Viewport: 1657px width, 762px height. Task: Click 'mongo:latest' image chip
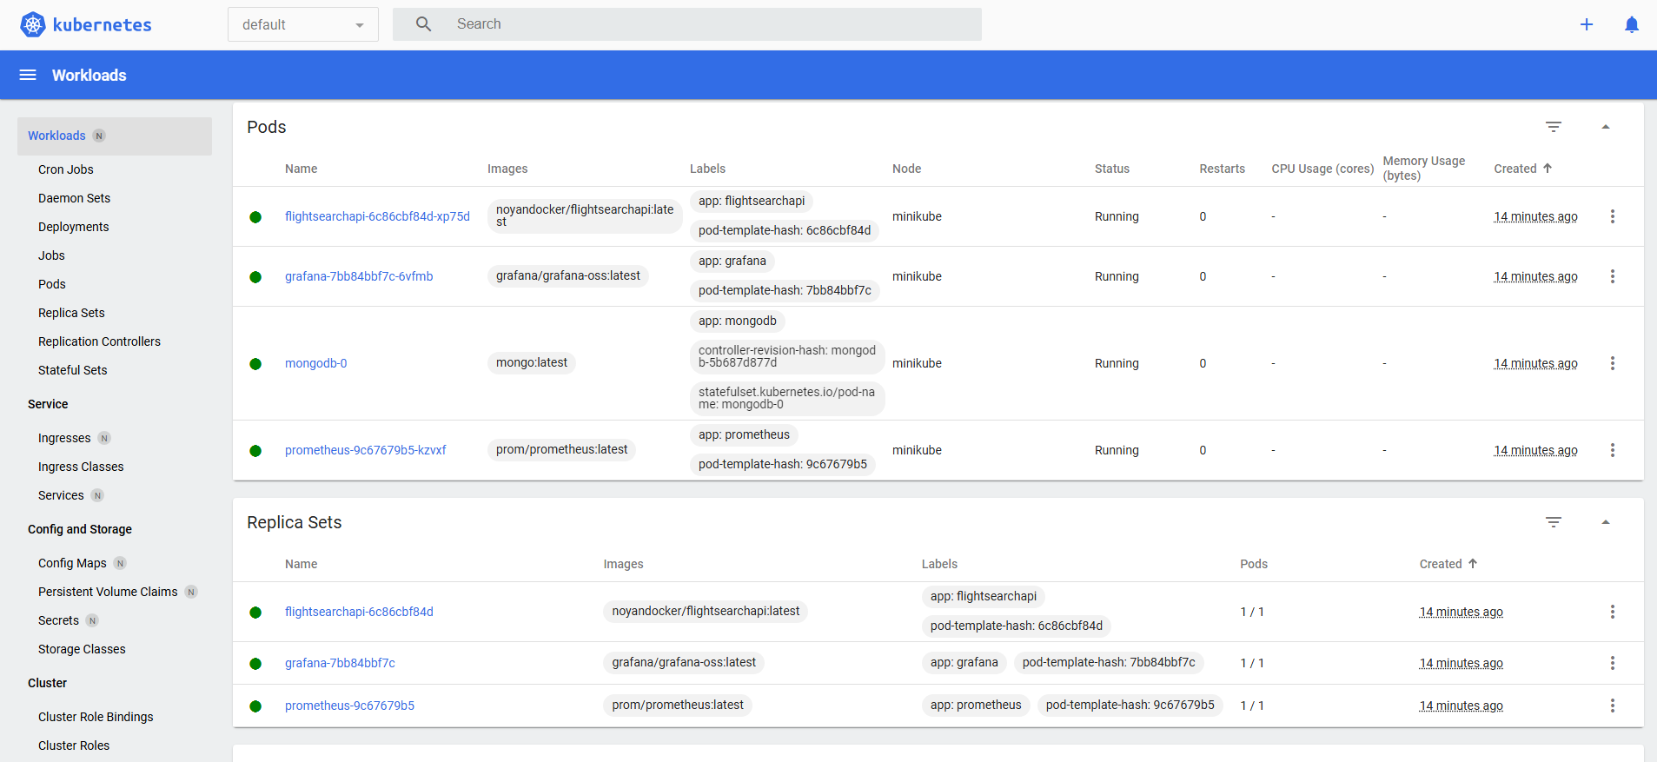[532, 362]
